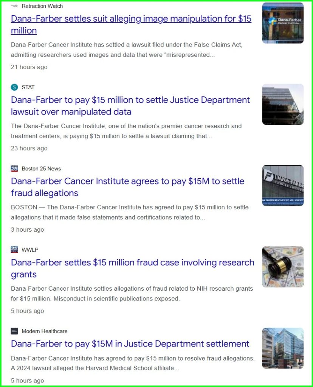Click the WWLP article snippet about NIH grants

pyautogui.click(x=132, y=294)
